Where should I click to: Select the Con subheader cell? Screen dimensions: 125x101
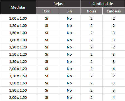coord(47,11)
